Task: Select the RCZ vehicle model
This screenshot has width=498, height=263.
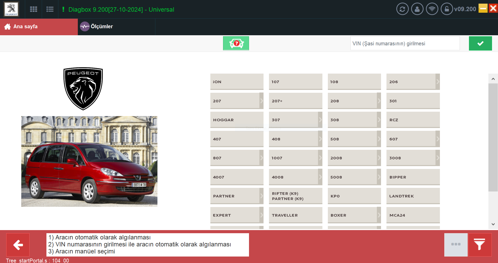Action: coord(413,120)
